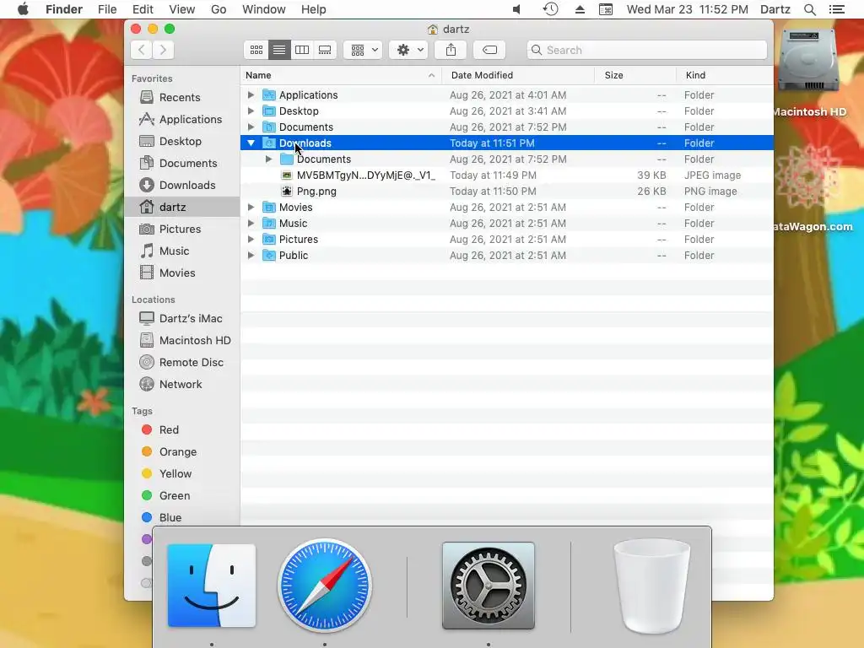Screen dimensions: 864x648
Task: Select Remote Disc in the sidebar
Action: click(181, 363)
